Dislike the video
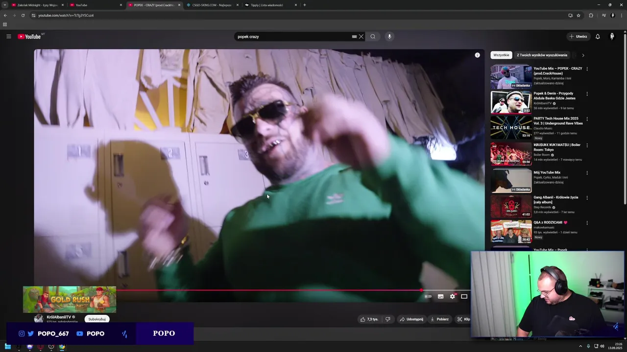Image resolution: width=627 pixels, height=352 pixels. click(x=388, y=319)
